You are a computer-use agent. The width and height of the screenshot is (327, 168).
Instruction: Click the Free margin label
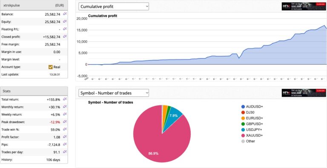point(10,44)
